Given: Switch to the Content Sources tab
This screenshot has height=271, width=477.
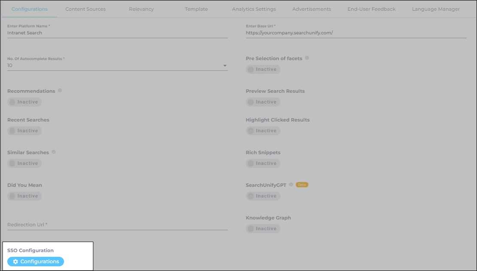Looking at the screenshot, I should click(x=85, y=9).
